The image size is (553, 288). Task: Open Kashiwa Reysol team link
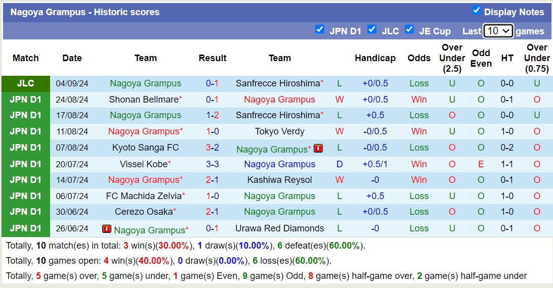tap(280, 180)
